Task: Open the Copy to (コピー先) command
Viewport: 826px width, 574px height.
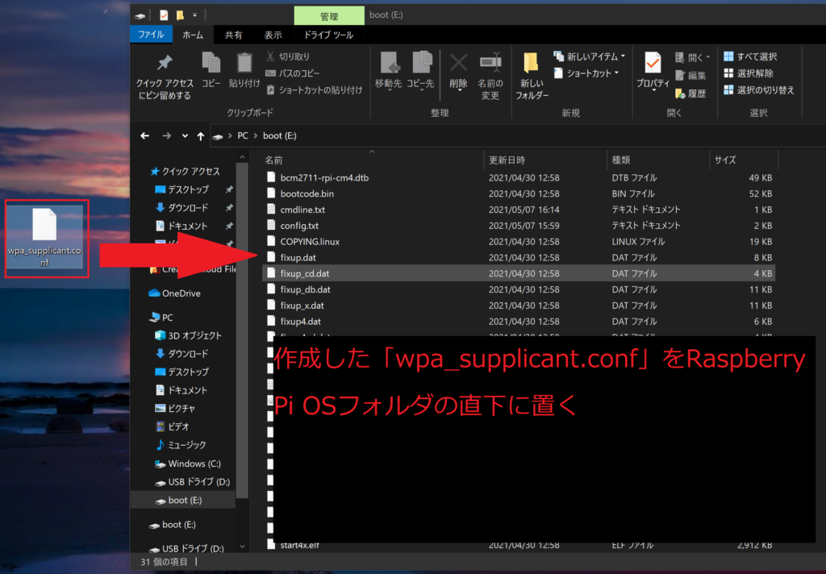Action: (x=420, y=71)
